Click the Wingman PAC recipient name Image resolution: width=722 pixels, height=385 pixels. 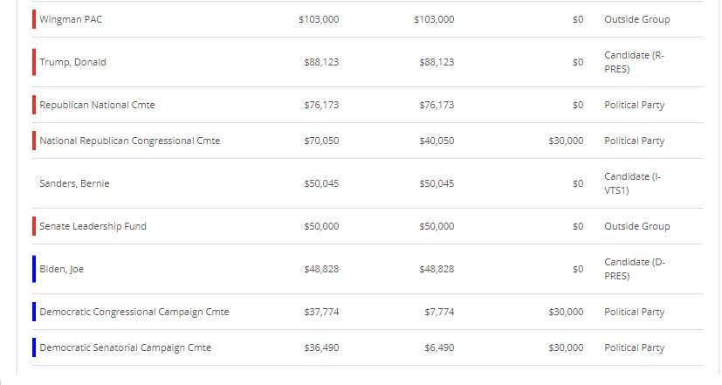(x=71, y=19)
